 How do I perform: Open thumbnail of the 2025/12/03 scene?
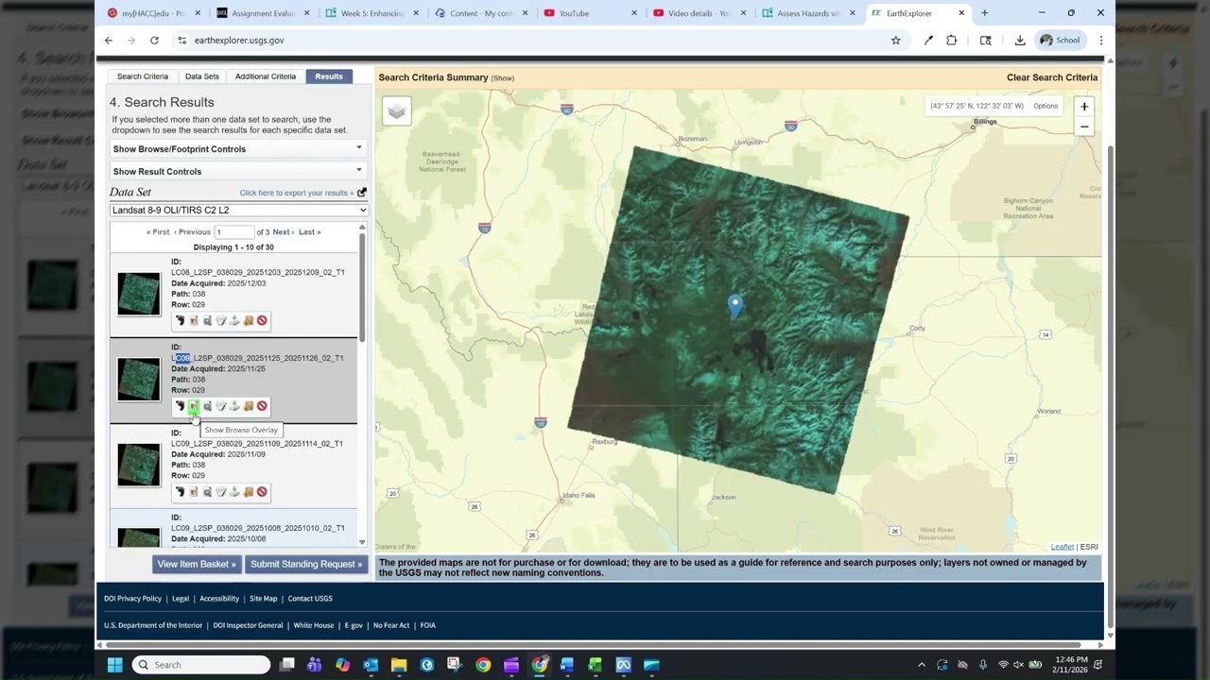pyautogui.click(x=139, y=294)
